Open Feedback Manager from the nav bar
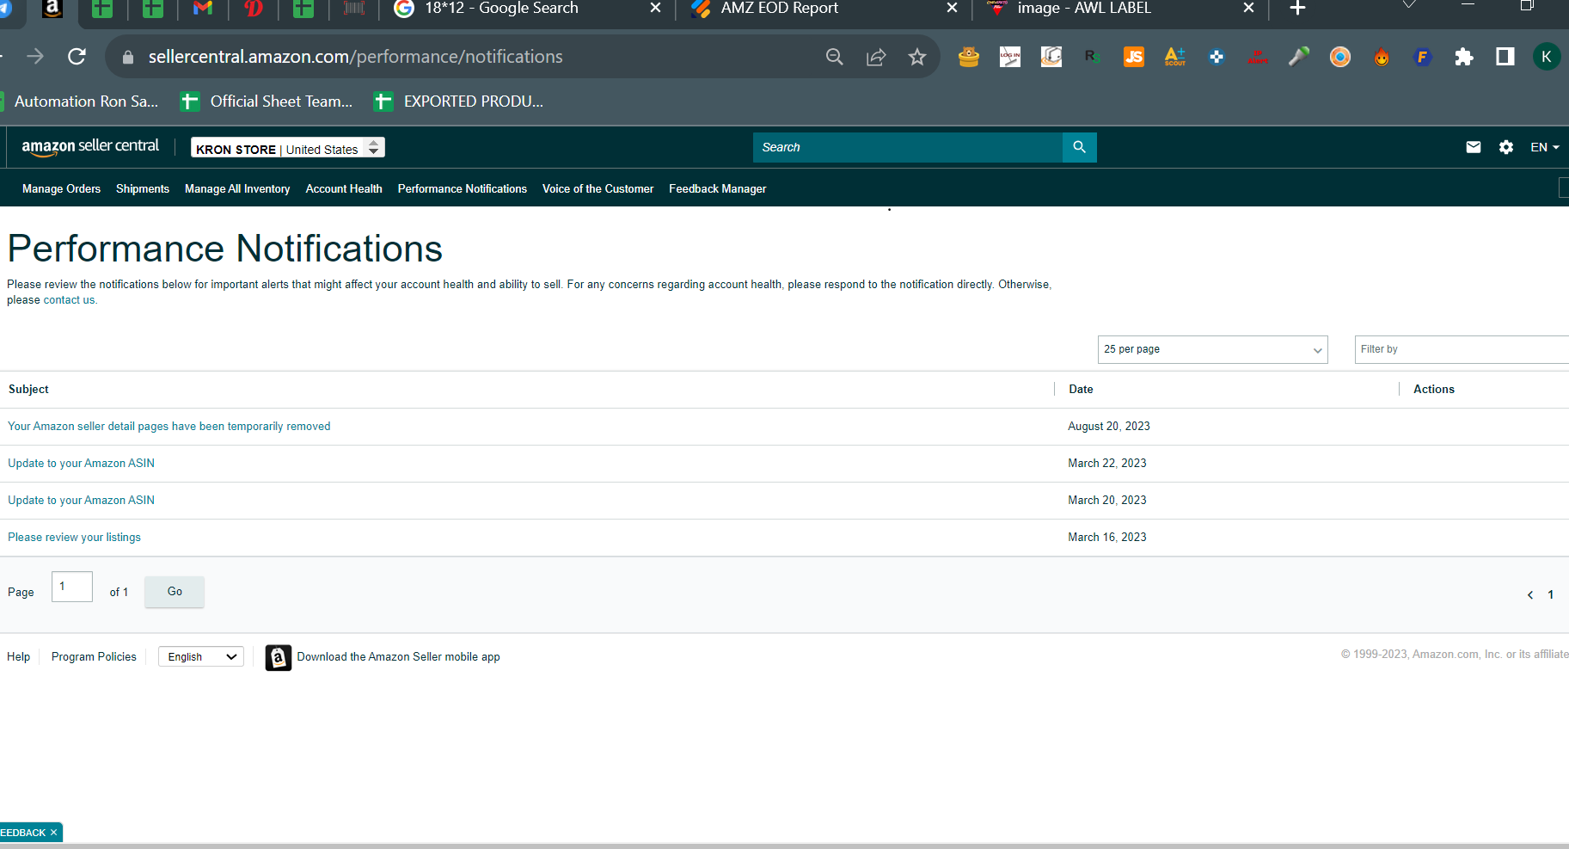The image size is (1569, 849). click(718, 189)
